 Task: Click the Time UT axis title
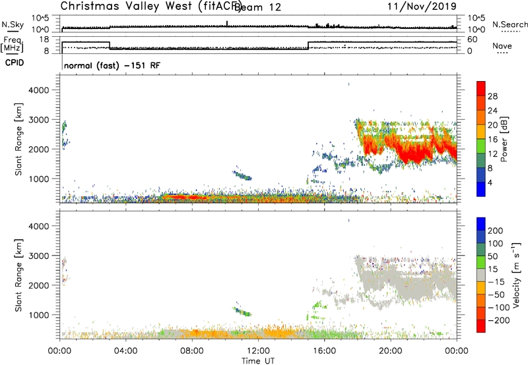click(258, 361)
